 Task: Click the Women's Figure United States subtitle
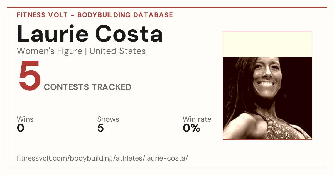[x=81, y=51]
